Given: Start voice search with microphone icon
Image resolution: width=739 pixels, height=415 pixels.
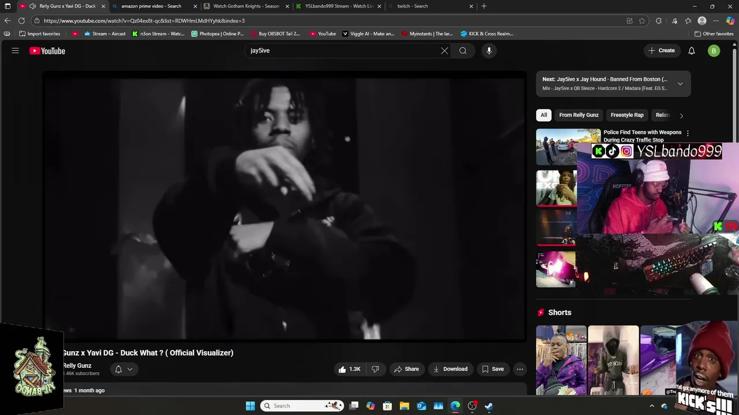Looking at the screenshot, I should 489,51.
